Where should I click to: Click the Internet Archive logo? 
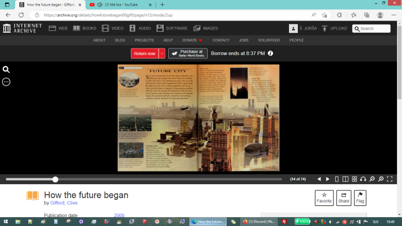22,28
